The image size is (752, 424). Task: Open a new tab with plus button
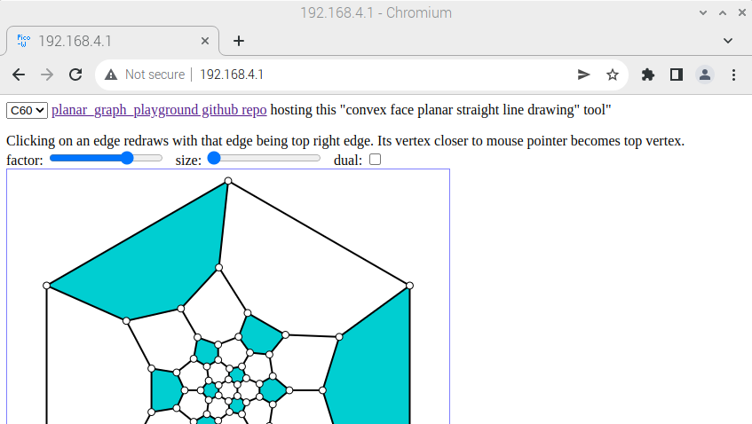tap(238, 41)
